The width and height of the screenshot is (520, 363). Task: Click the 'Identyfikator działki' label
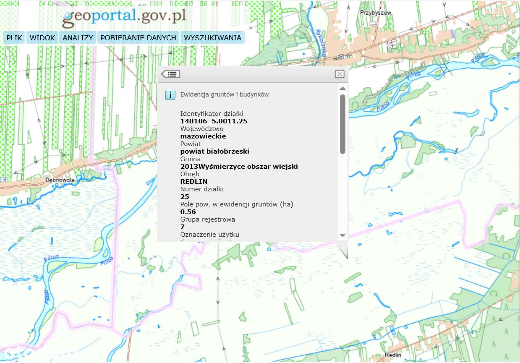212,113
